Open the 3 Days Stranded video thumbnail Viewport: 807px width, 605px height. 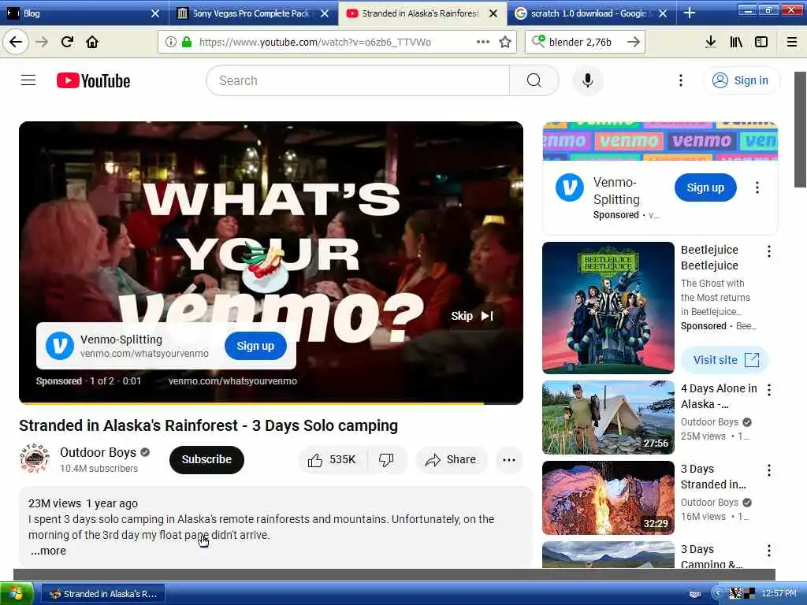(608, 498)
